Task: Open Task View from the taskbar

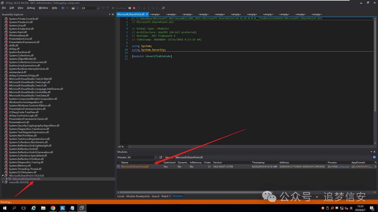Action: (x=24, y=208)
